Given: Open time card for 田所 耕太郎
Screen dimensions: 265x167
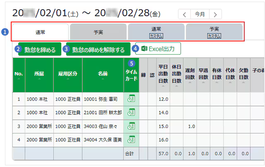Looking at the screenshot, I should 132,112.
